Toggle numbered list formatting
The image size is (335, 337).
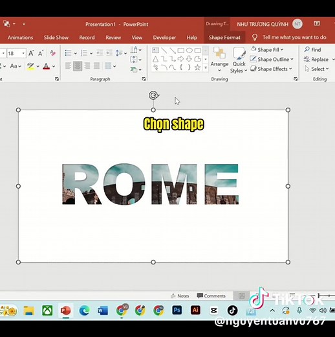click(84, 53)
